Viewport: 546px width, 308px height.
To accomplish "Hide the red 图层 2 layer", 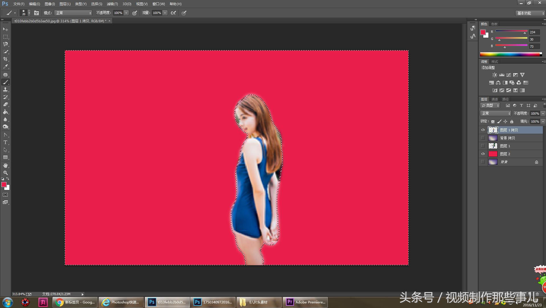I will point(483,154).
